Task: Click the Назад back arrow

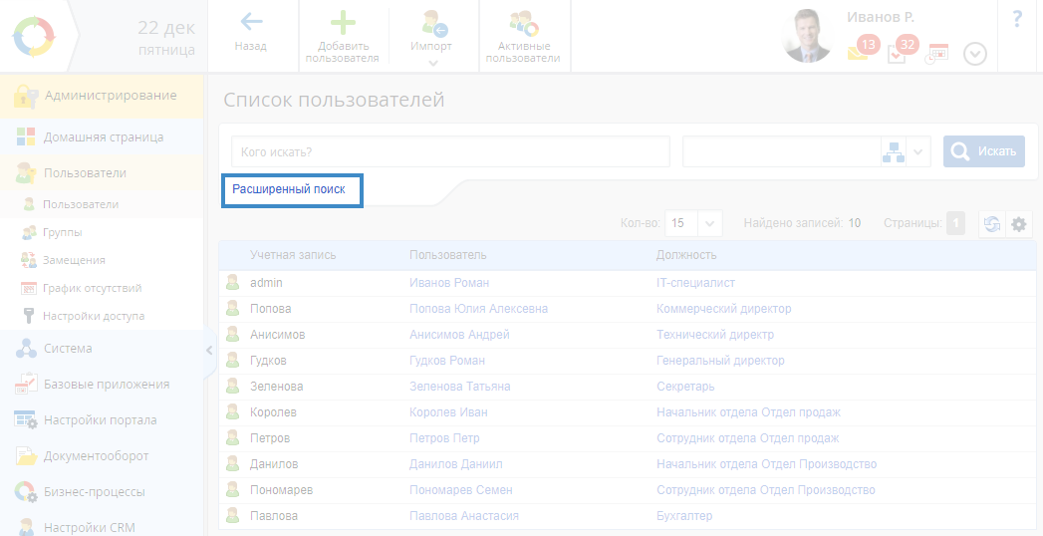Action: [251, 22]
